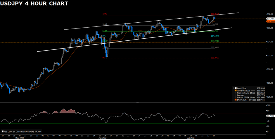Image resolution: width=275 pixels, height=139 pixels.
Task: Click the 61.8% Fibonacci retracement label
Action: click(x=105, y=31)
